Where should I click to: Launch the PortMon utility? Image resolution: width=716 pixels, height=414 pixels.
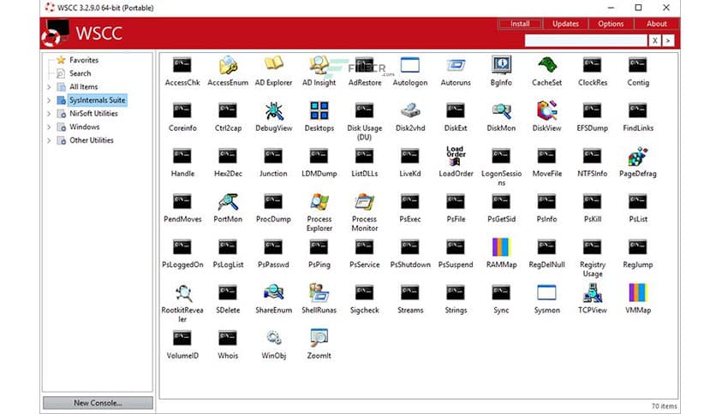coord(228,202)
